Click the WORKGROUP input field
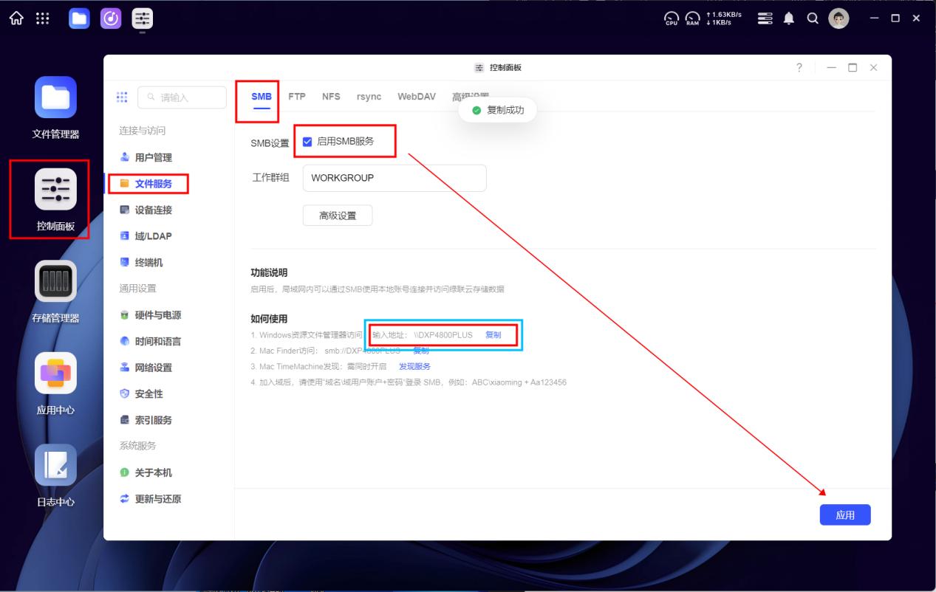 pos(394,178)
